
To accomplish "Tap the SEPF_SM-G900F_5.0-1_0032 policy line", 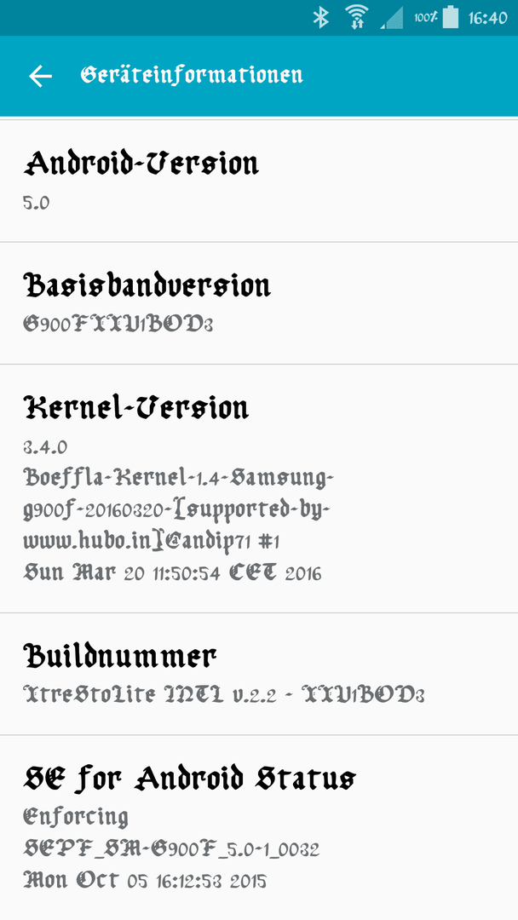I will pos(171,848).
